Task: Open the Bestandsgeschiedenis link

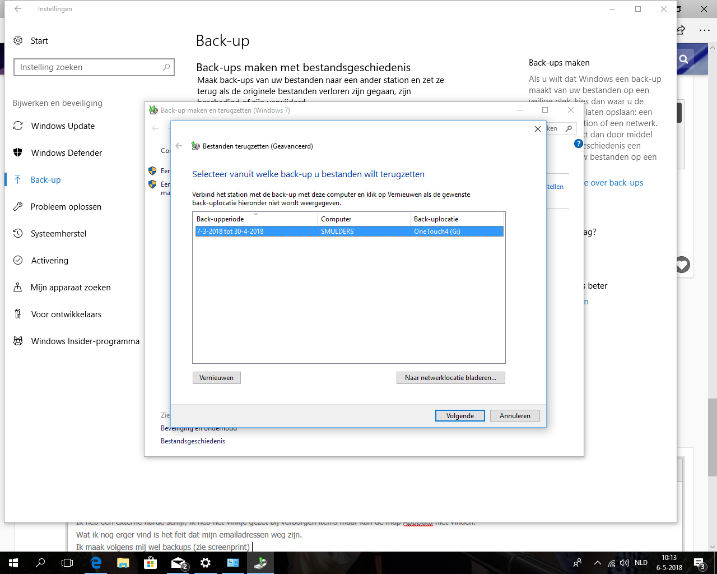Action: (x=193, y=441)
